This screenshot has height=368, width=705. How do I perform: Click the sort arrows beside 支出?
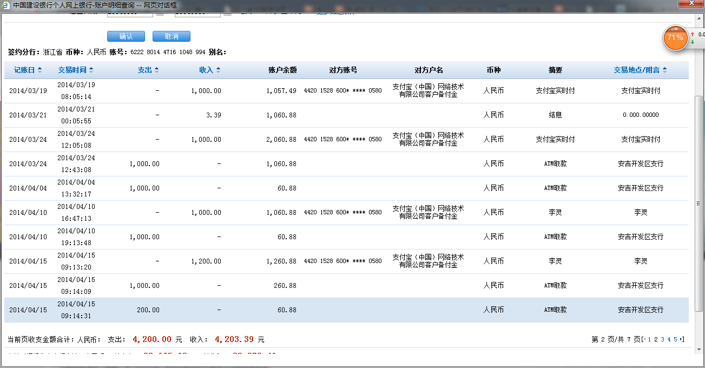(156, 70)
